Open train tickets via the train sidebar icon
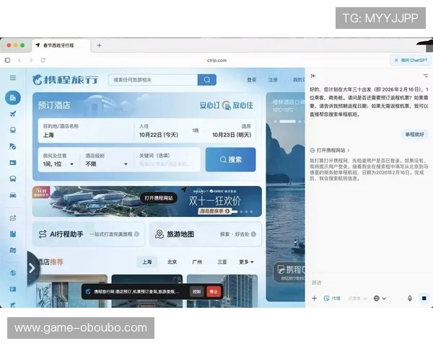The image size is (433, 346). (x=13, y=130)
